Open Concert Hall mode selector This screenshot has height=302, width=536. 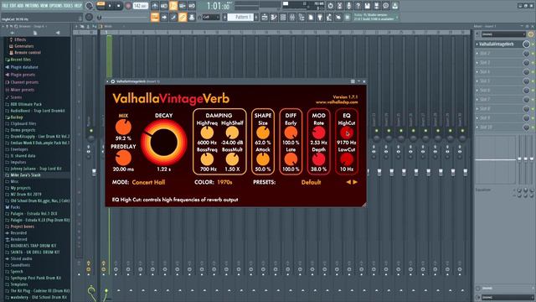point(148,183)
